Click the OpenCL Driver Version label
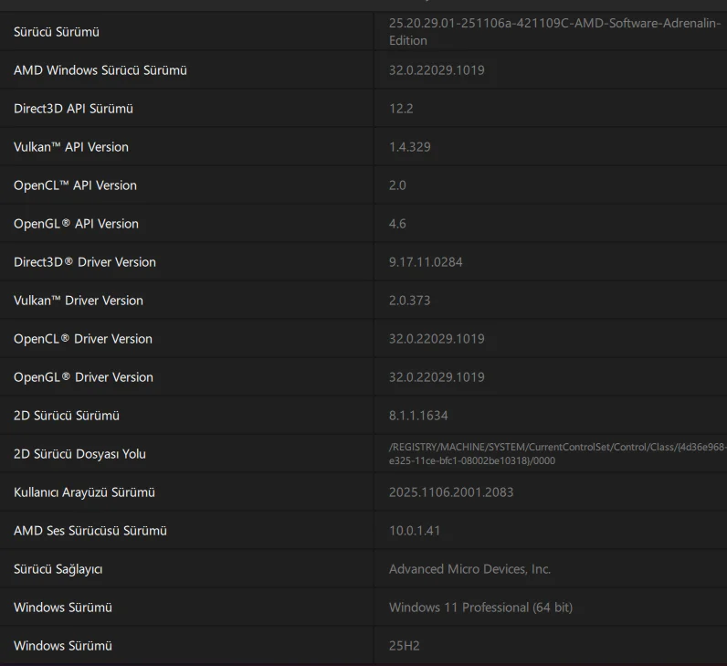This screenshot has height=666, width=727. coord(83,339)
